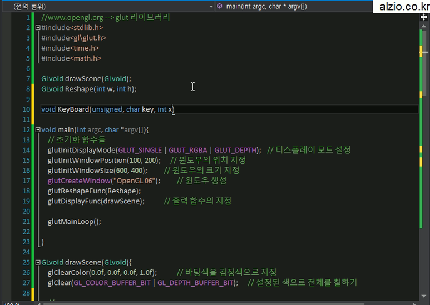The image size is (430, 305).
Task: Click line number 28 in the margin
Action: point(26,293)
